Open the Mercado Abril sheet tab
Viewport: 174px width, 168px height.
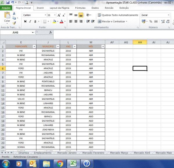142,153
